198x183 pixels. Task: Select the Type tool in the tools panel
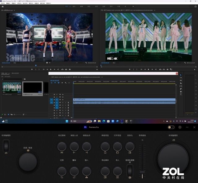tap(181, 94)
